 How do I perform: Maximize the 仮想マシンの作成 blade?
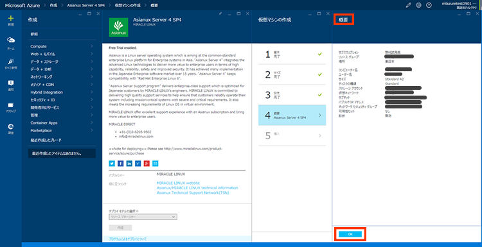click(x=319, y=14)
